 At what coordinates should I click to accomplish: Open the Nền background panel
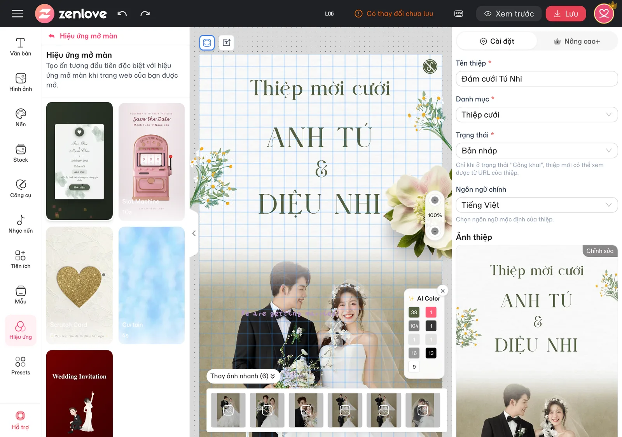point(21,117)
